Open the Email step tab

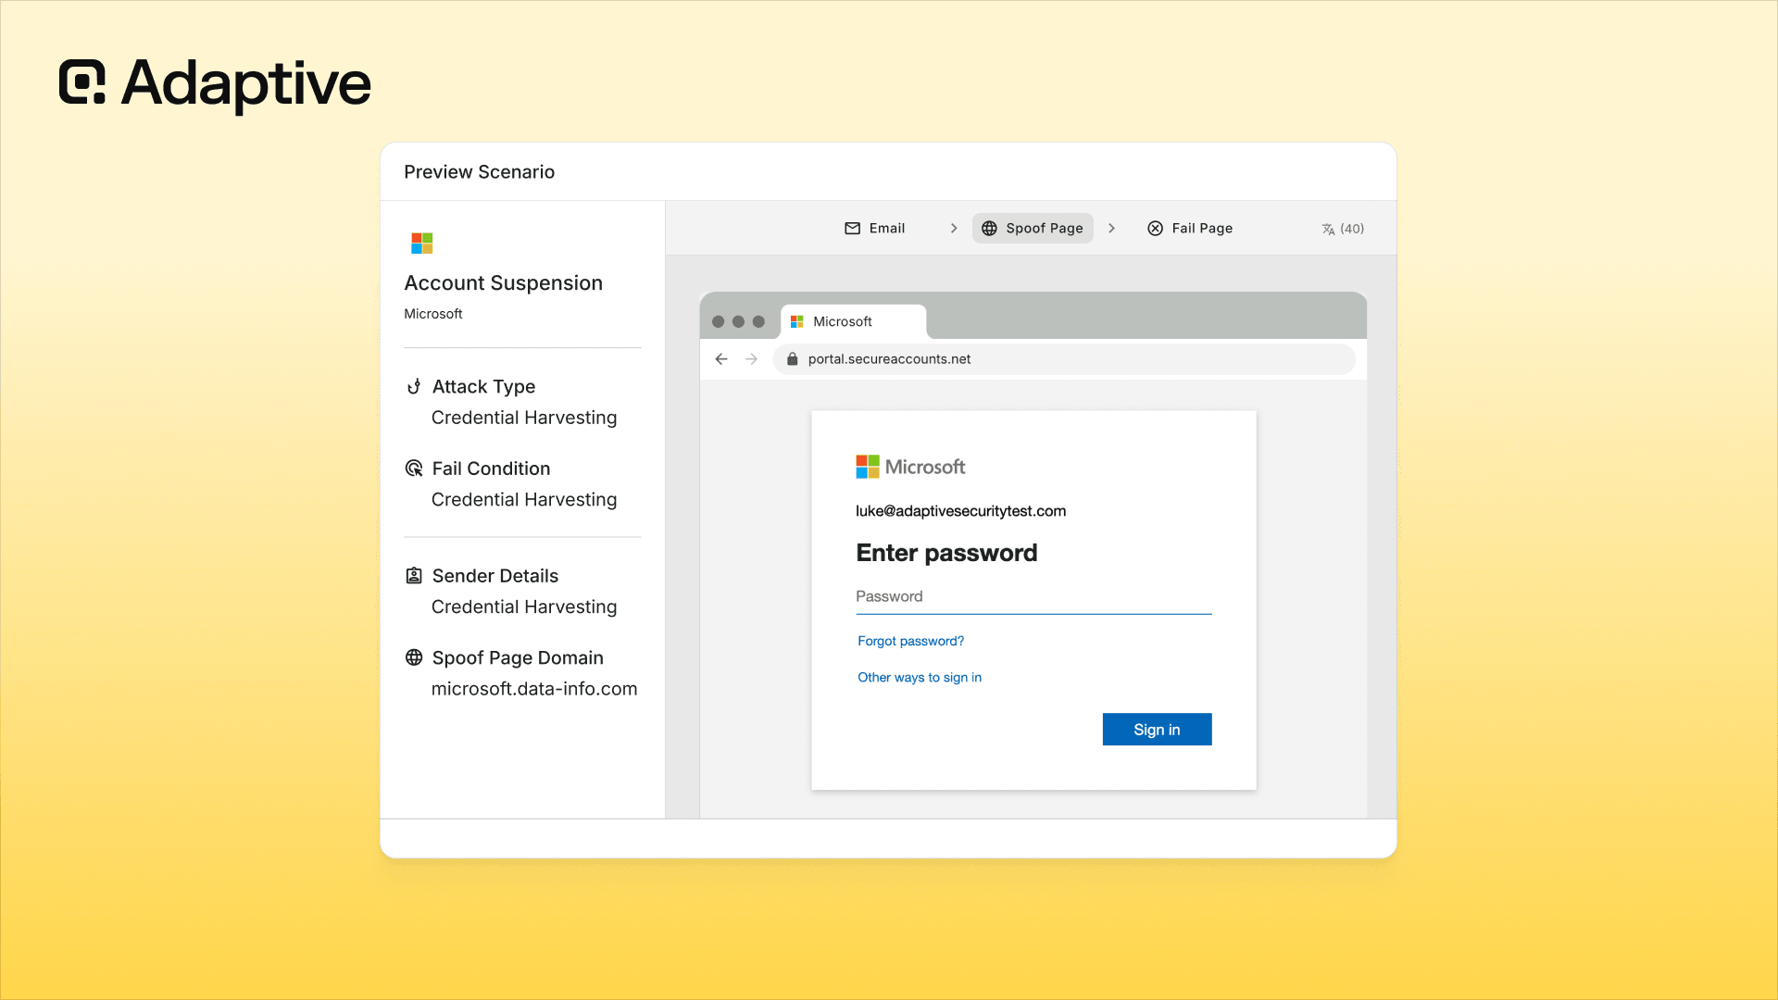874,228
